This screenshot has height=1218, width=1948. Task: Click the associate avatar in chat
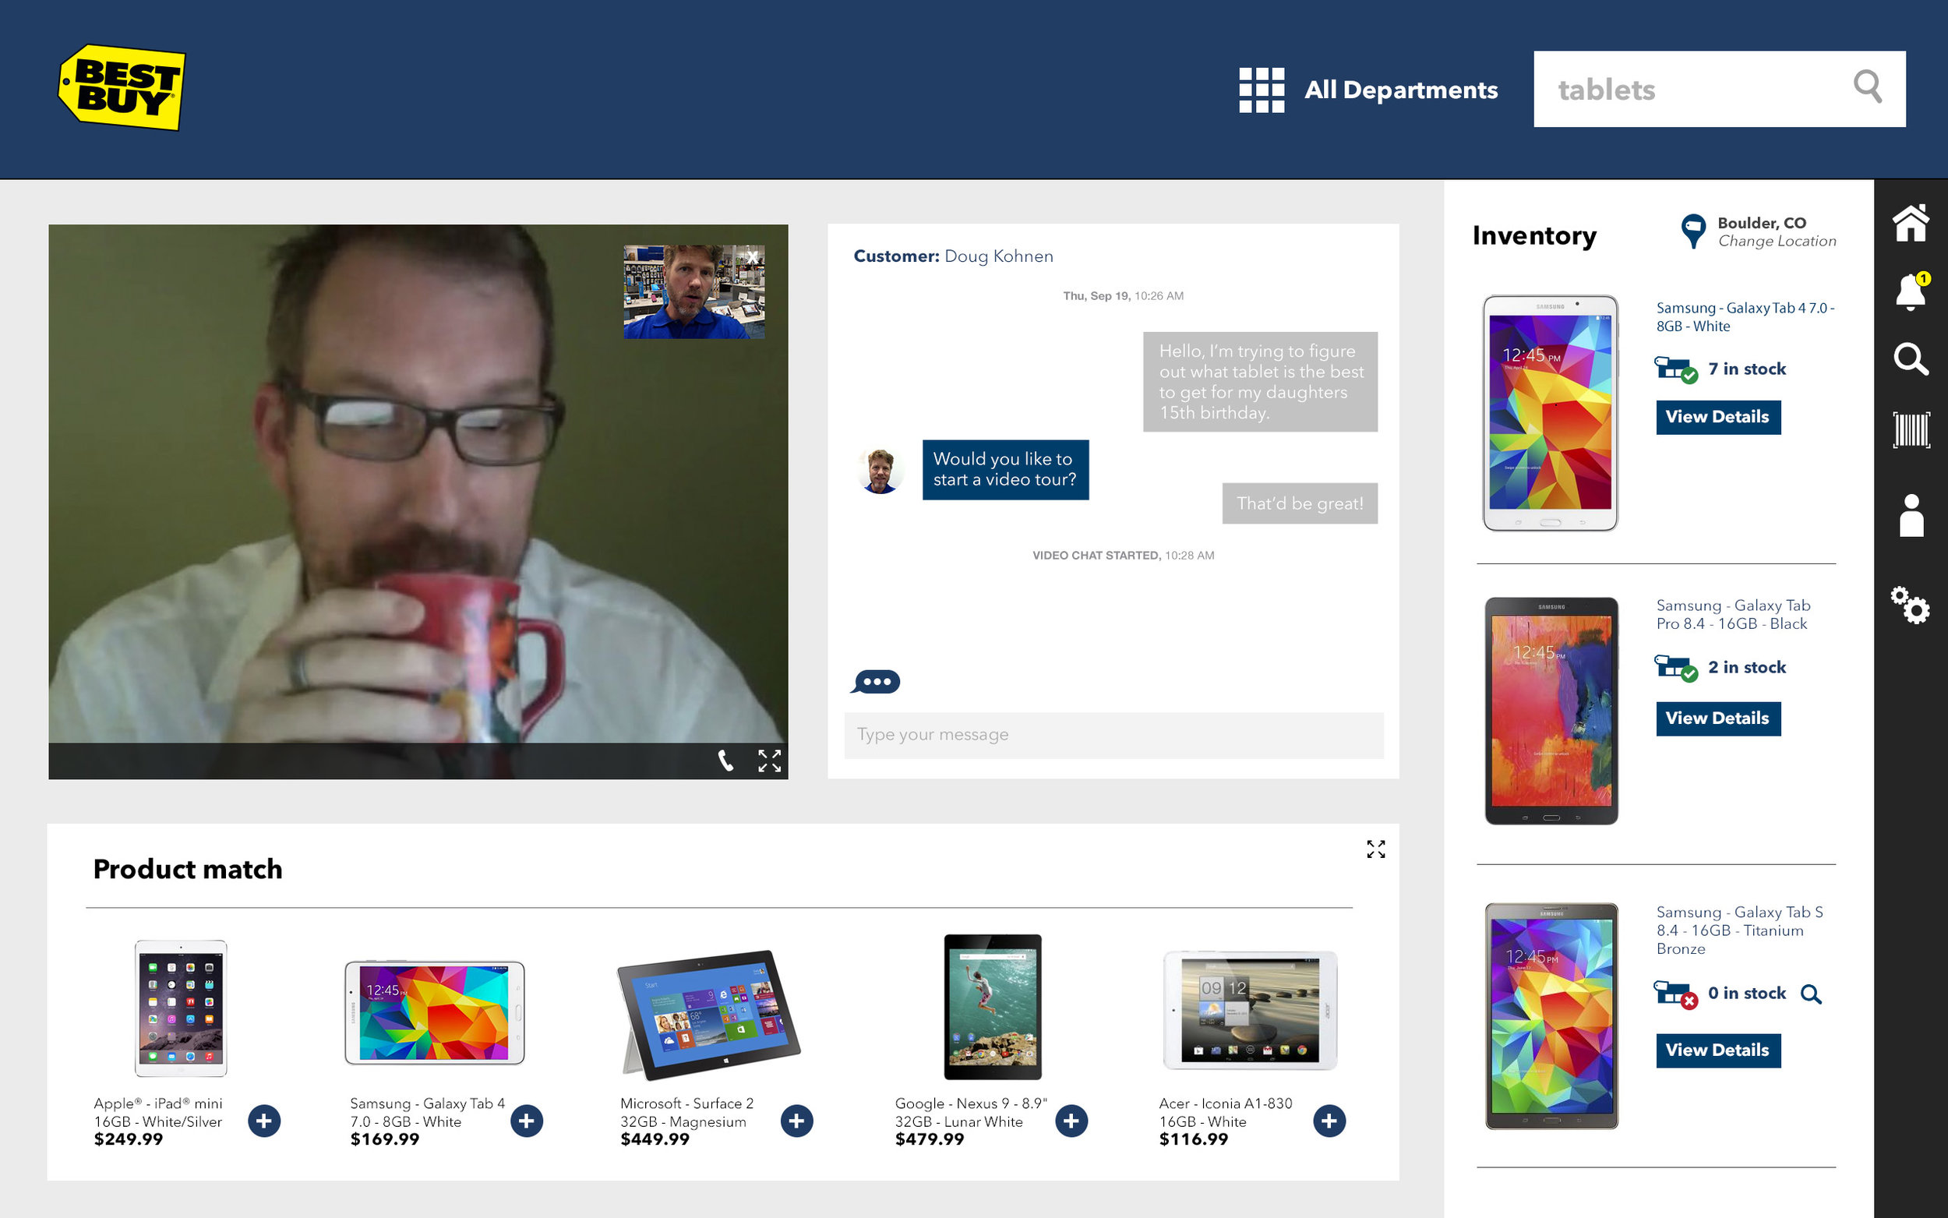(x=880, y=471)
